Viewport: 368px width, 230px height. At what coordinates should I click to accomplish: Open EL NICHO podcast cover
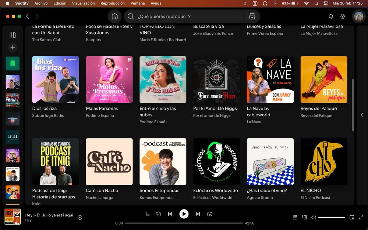click(324, 162)
